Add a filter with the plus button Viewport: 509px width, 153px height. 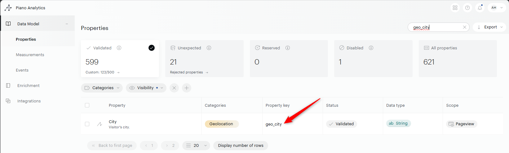187,88
